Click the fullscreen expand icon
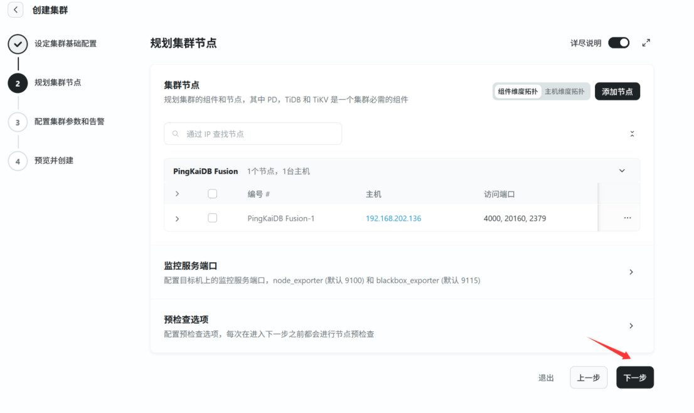Viewport: 694px width, 413px height. click(x=646, y=43)
